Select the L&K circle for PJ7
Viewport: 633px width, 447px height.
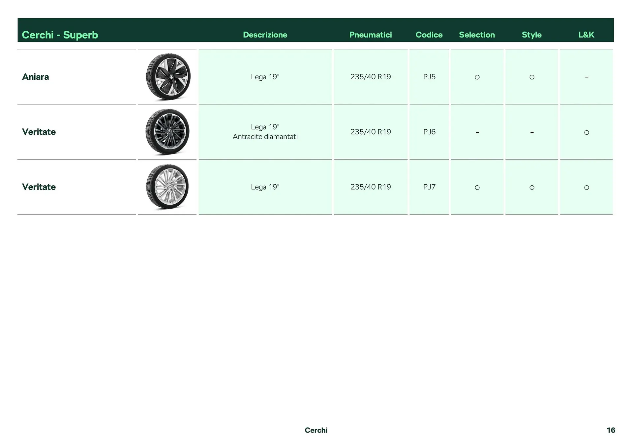click(x=586, y=187)
